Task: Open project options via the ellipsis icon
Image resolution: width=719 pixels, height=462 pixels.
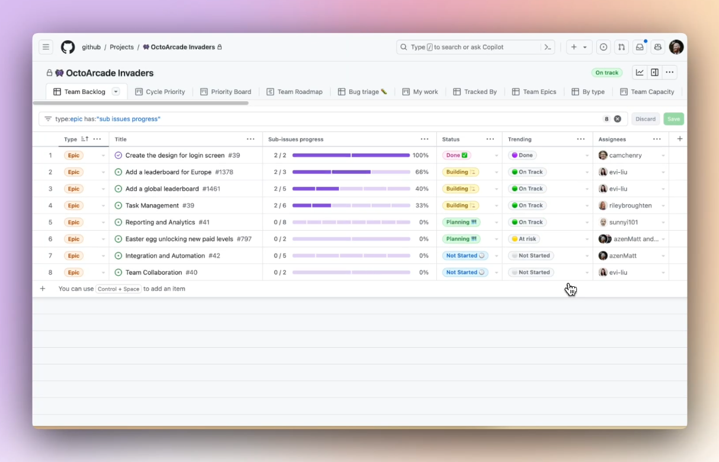Action: pos(669,72)
